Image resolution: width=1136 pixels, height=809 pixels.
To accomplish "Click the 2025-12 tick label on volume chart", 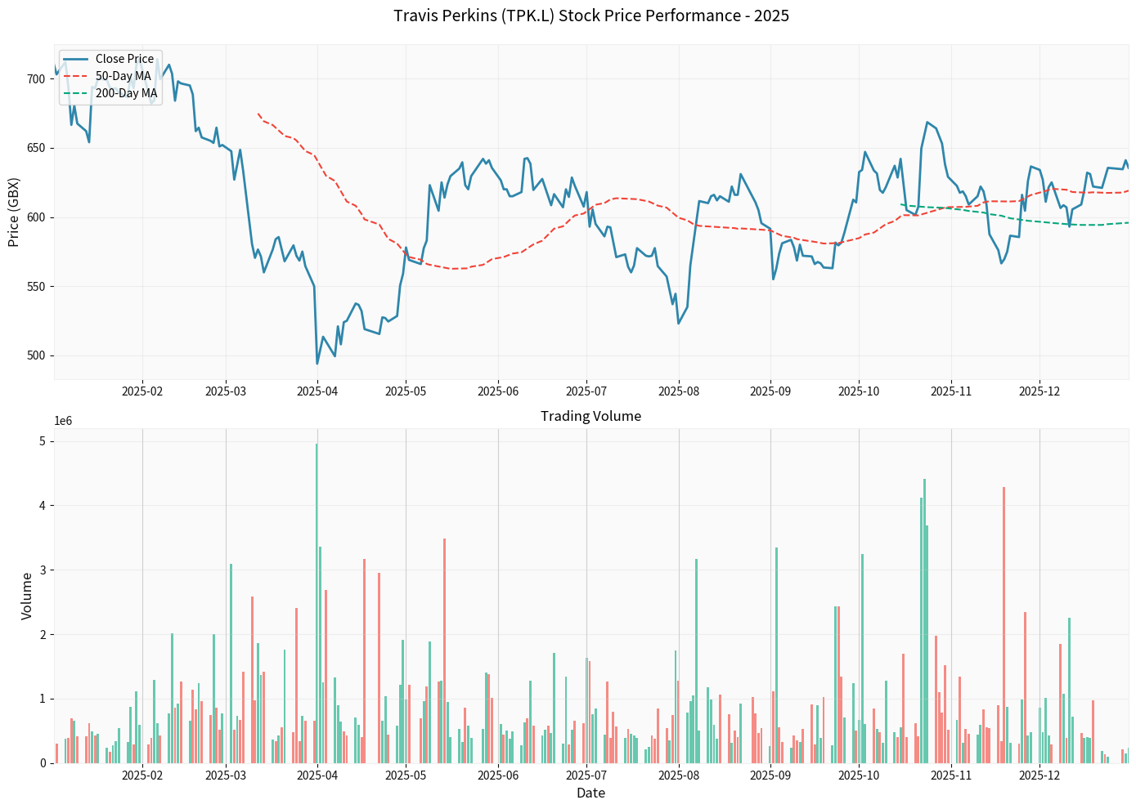I will [x=1039, y=775].
